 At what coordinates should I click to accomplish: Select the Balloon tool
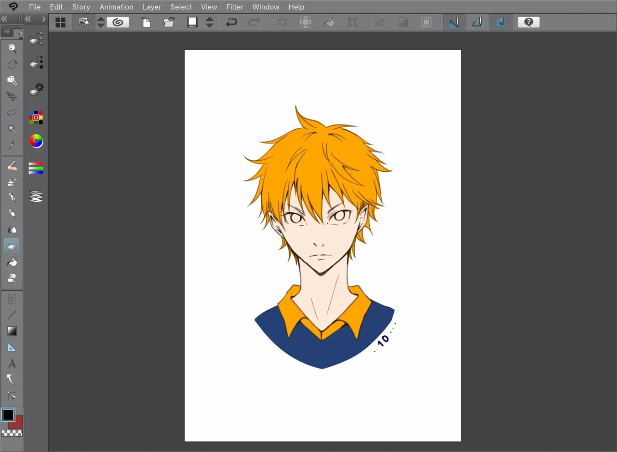pyautogui.click(x=12, y=379)
